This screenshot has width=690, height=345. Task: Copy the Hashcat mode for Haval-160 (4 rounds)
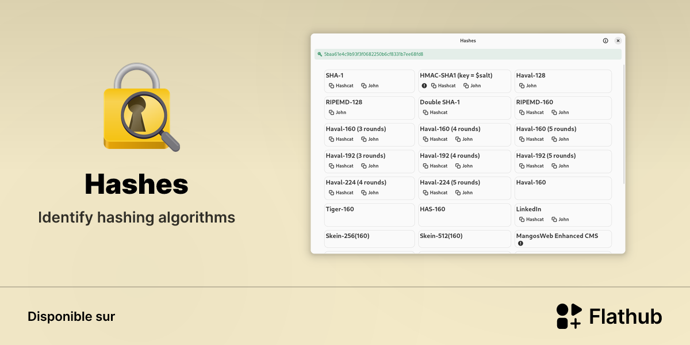point(435,139)
